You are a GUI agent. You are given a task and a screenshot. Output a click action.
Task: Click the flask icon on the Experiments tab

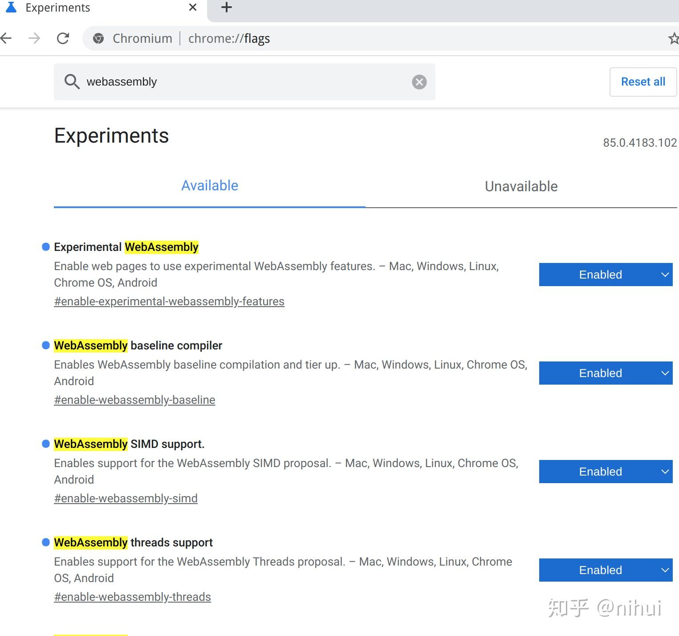click(x=11, y=7)
